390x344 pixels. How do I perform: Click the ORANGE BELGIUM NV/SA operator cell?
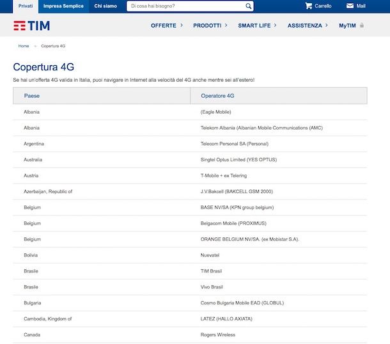tap(250, 239)
